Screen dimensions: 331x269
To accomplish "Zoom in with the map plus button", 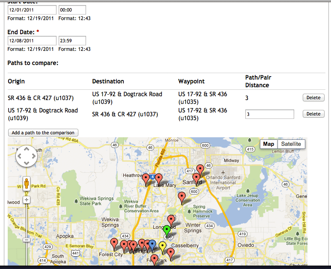I will coord(27,200).
